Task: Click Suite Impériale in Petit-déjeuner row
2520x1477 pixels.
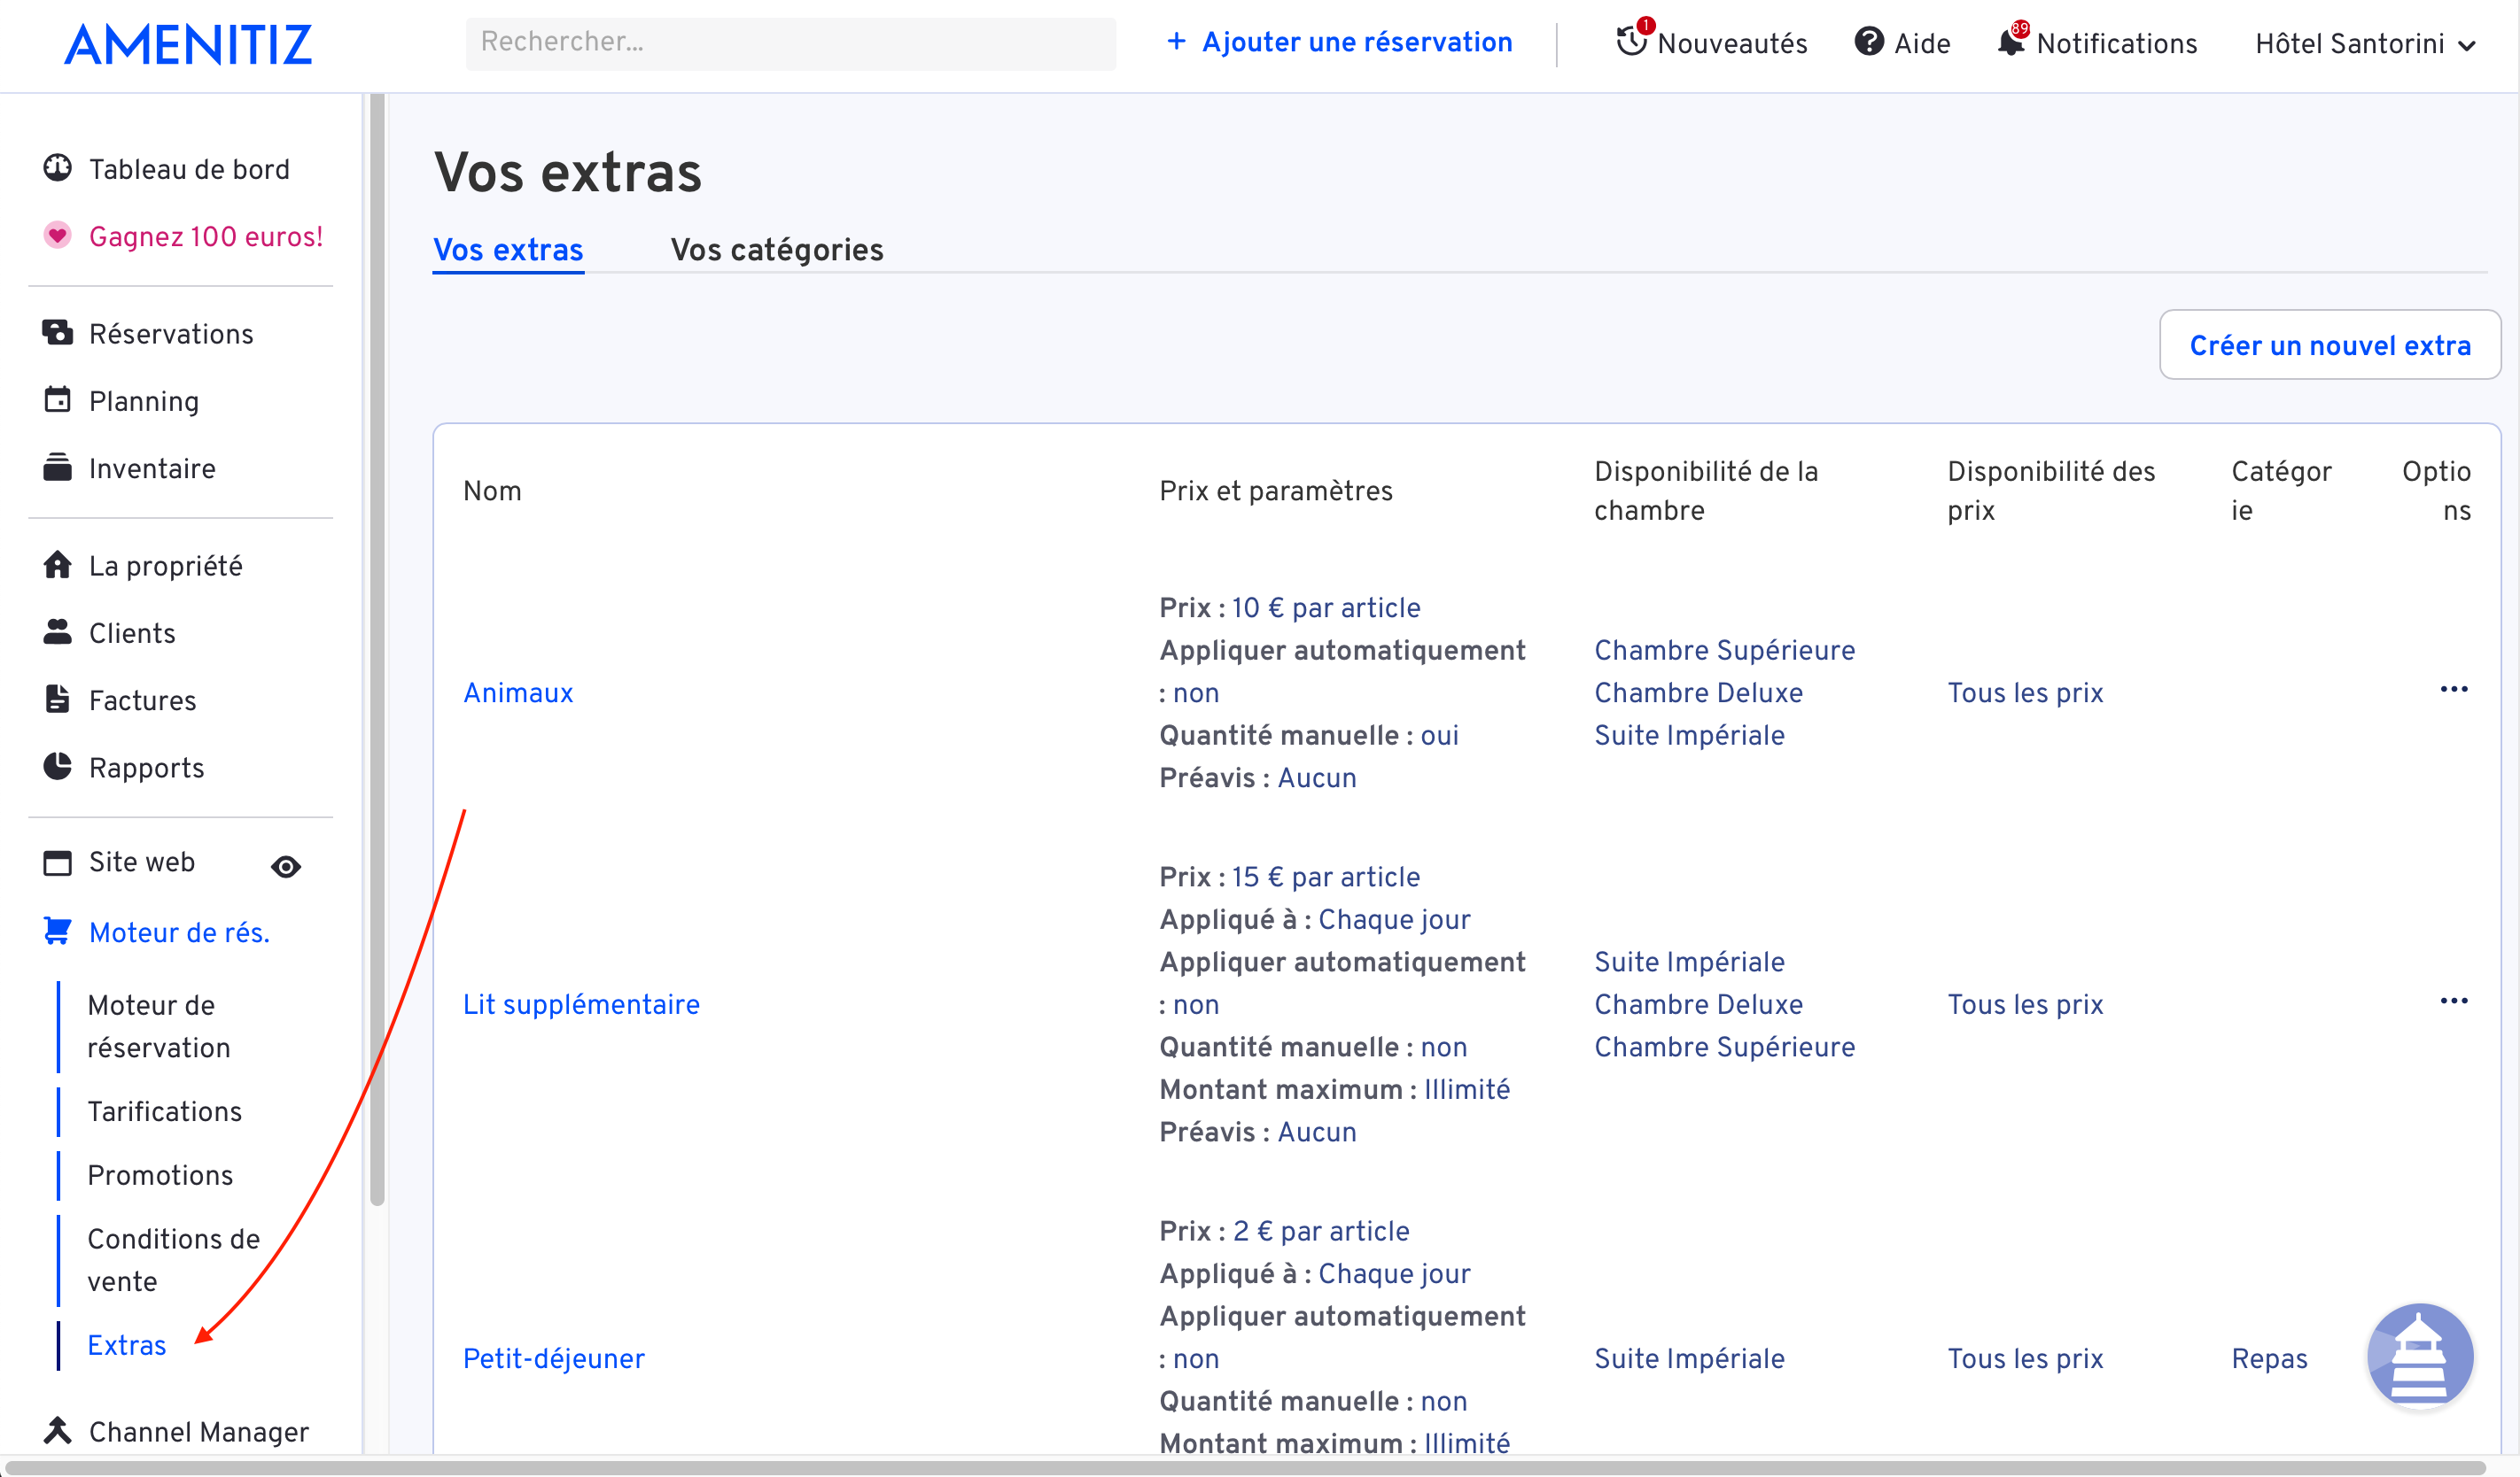Action: [1689, 1358]
